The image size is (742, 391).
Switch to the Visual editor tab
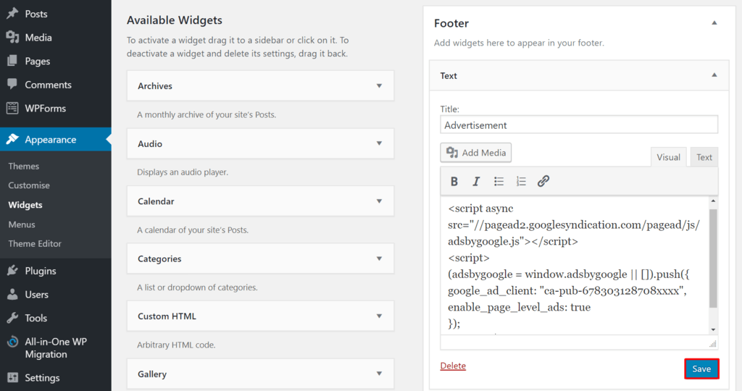(x=668, y=157)
